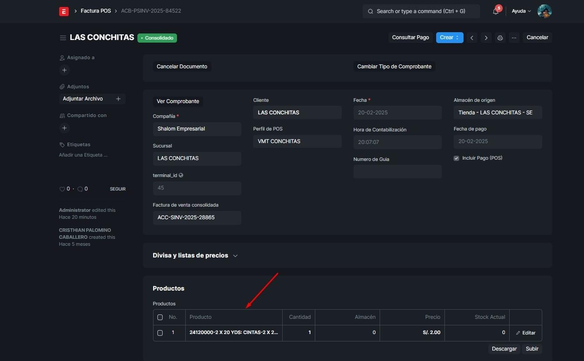Add assignee with plus under Asignado a
Viewport: 584px width, 361px height.
(x=64, y=70)
